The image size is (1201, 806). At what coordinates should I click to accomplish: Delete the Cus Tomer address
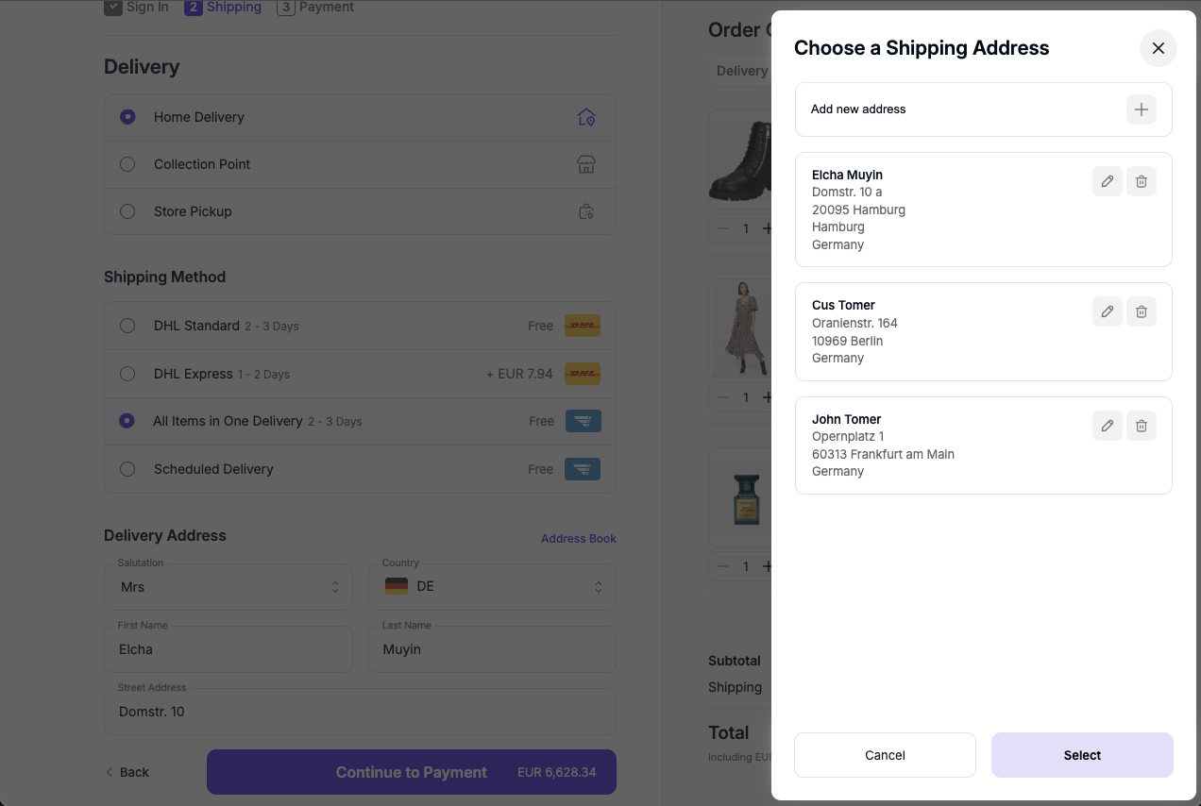(x=1142, y=311)
